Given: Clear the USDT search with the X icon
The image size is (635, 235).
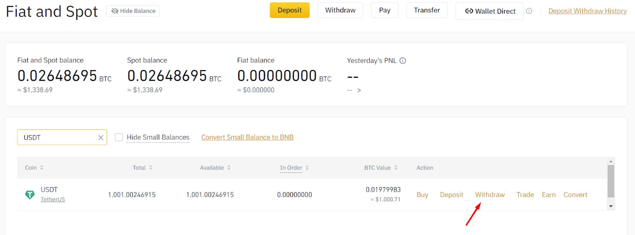Looking at the screenshot, I should point(101,137).
